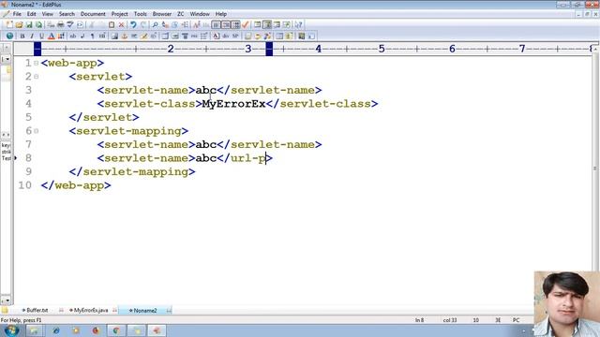Viewport: 600px width, 337px height.
Task: Open the Document menu
Action: [x=93, y=14]
